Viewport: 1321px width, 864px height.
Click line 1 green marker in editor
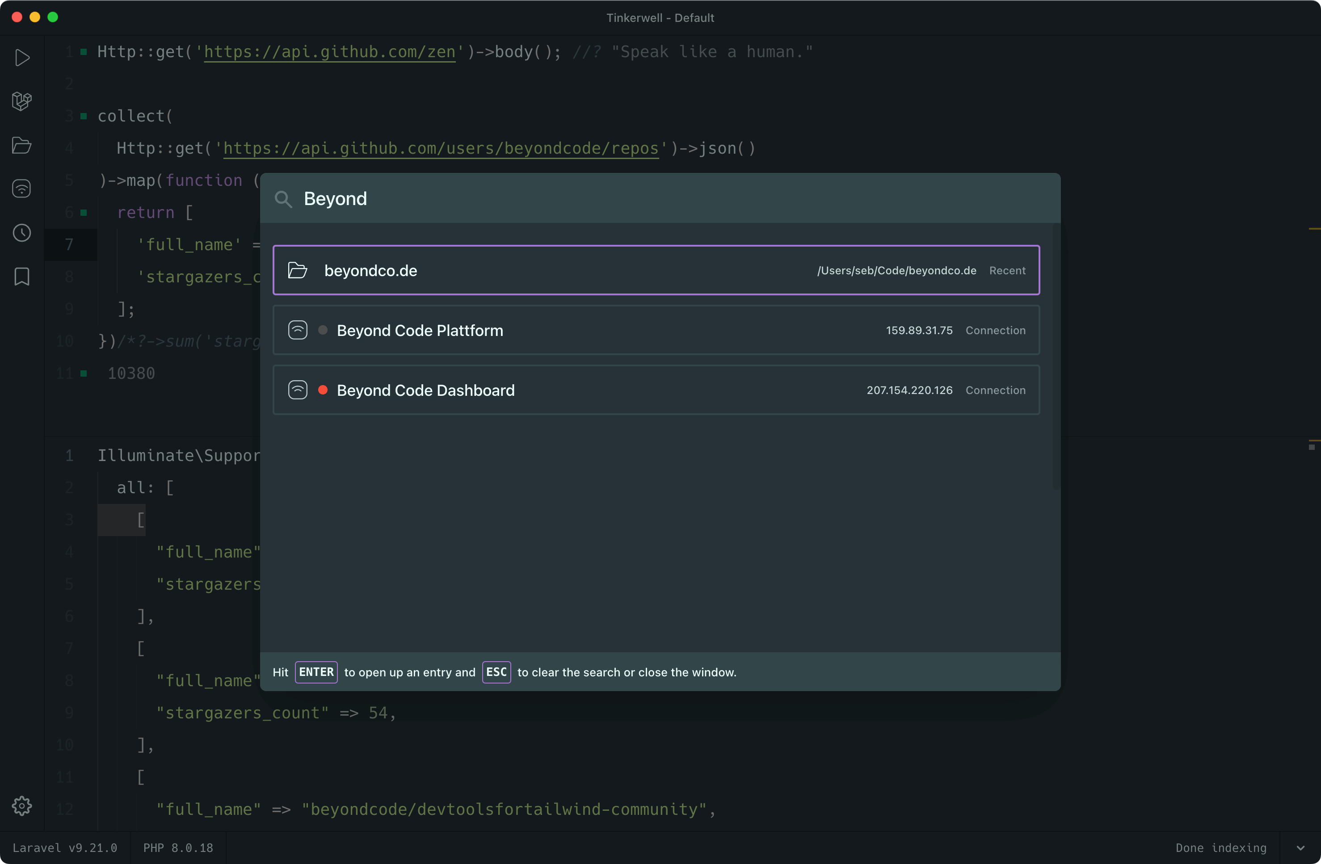pyautogui.click(x=83, y=52)
